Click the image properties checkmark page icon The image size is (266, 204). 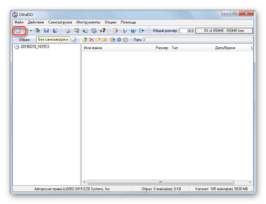pyautogui.click(x=74, y=40)
